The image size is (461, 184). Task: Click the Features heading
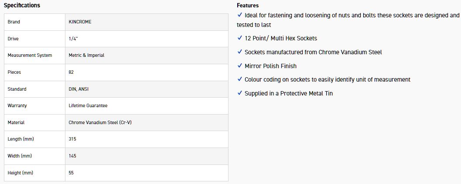tap(248, 6)
